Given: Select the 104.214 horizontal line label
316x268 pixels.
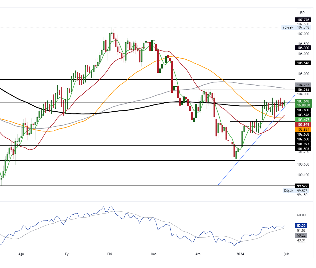Looking at the screenshot, I should [303, 90].
